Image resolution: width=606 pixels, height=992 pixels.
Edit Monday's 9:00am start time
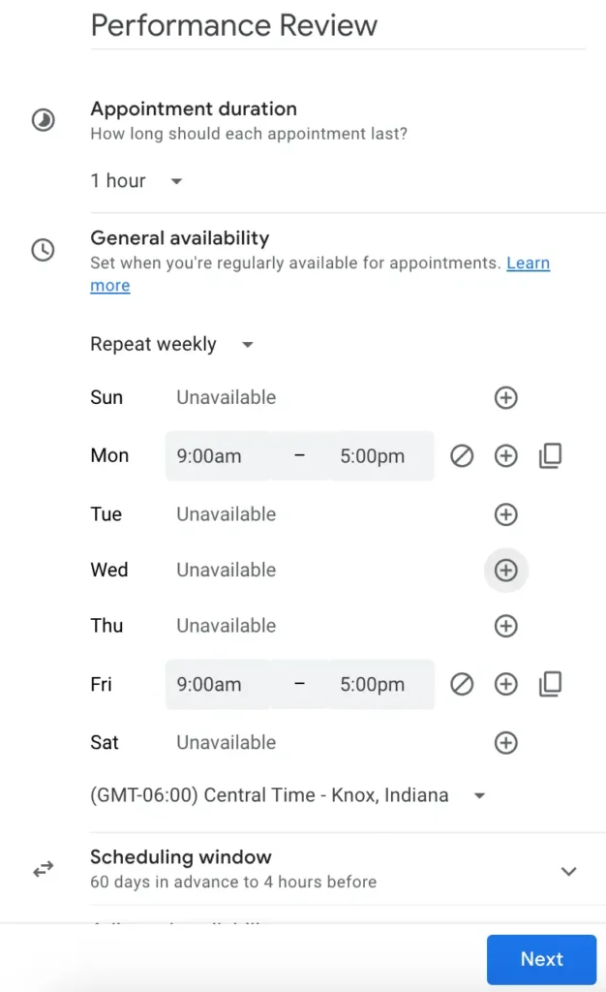217,455
